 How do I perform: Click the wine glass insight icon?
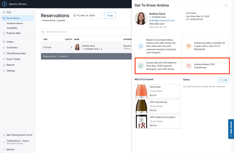tap(141, 46)
